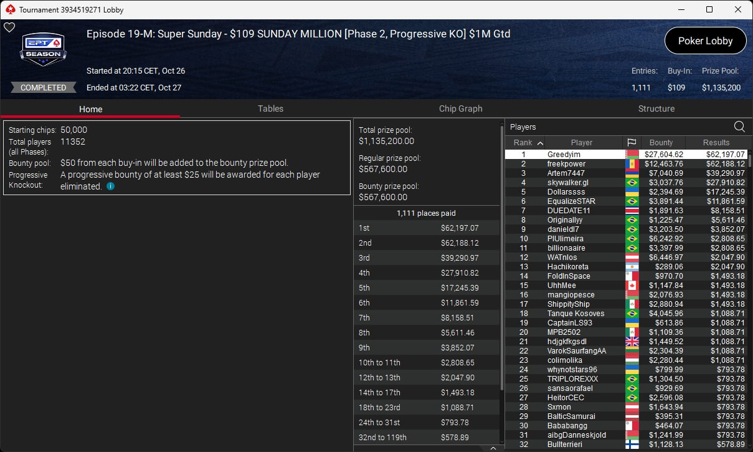Go to the Structure tab

click(x=656, y=108)
